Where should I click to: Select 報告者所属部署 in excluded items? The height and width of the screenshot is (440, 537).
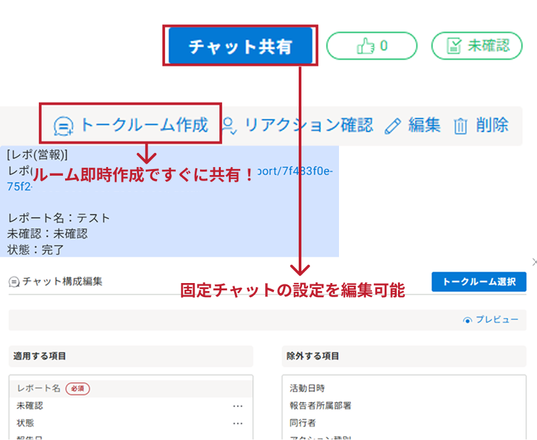[x=321, y=406]
